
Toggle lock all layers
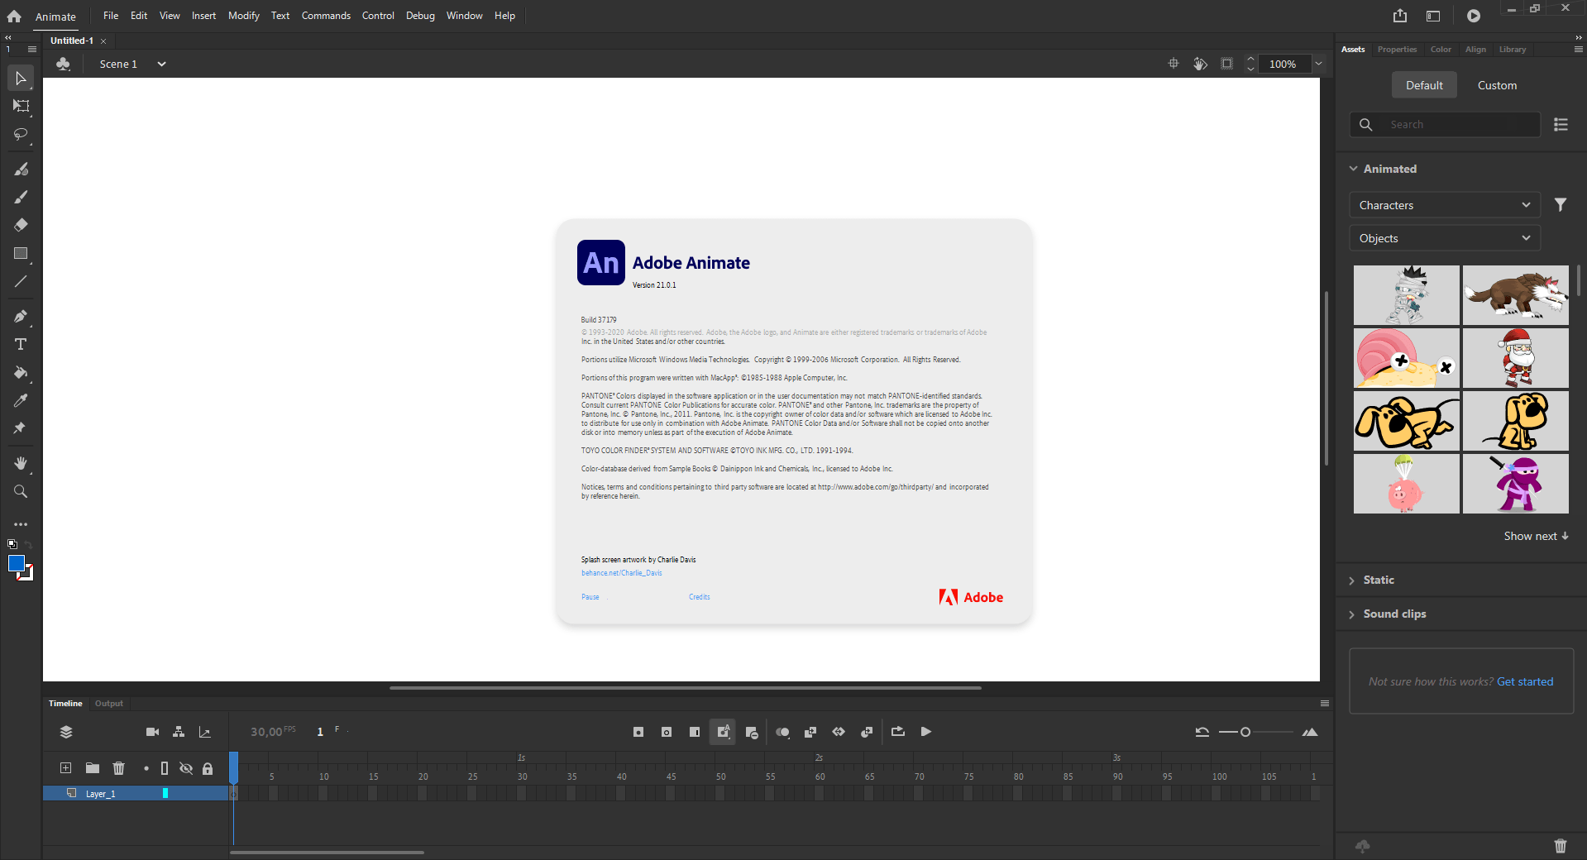click(208, 768)
